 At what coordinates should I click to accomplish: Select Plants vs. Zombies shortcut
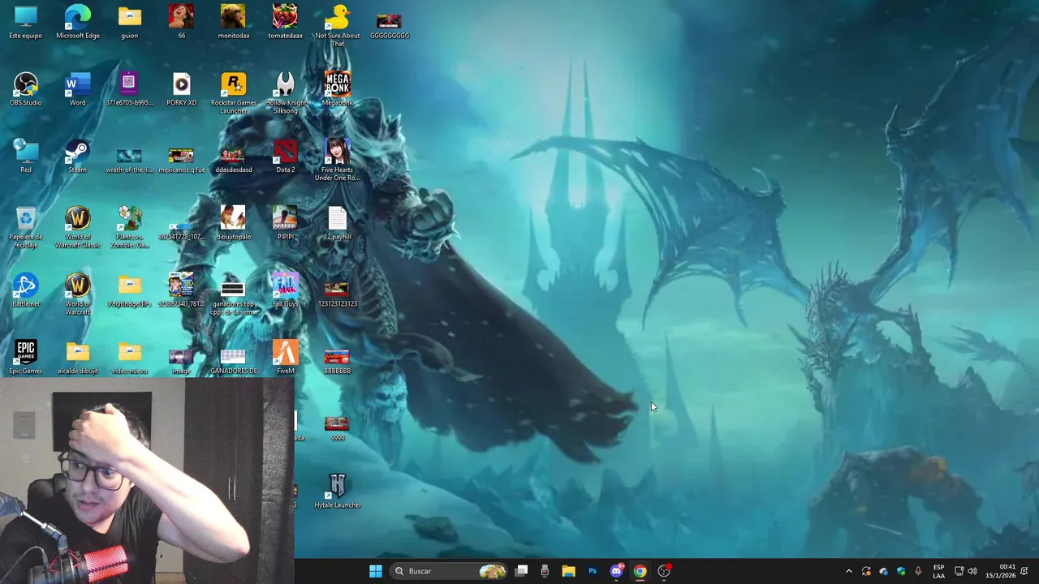click(129, 227)
